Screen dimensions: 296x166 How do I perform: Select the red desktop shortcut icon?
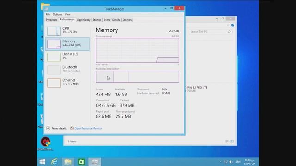pyautogui.click(x=45, y=142)
